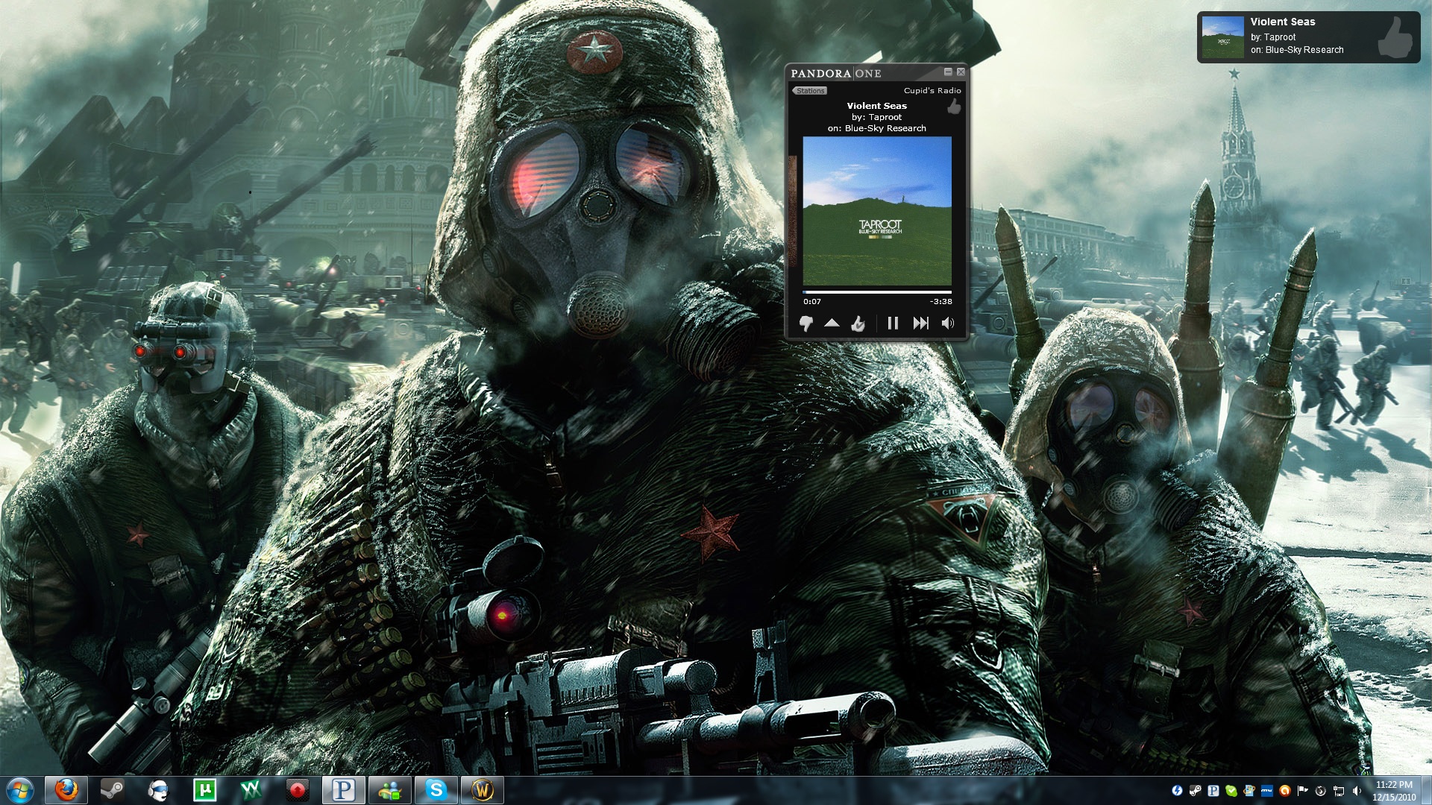Click 'on: Blue-Sky Research' in notification popup

(1297, 50)
